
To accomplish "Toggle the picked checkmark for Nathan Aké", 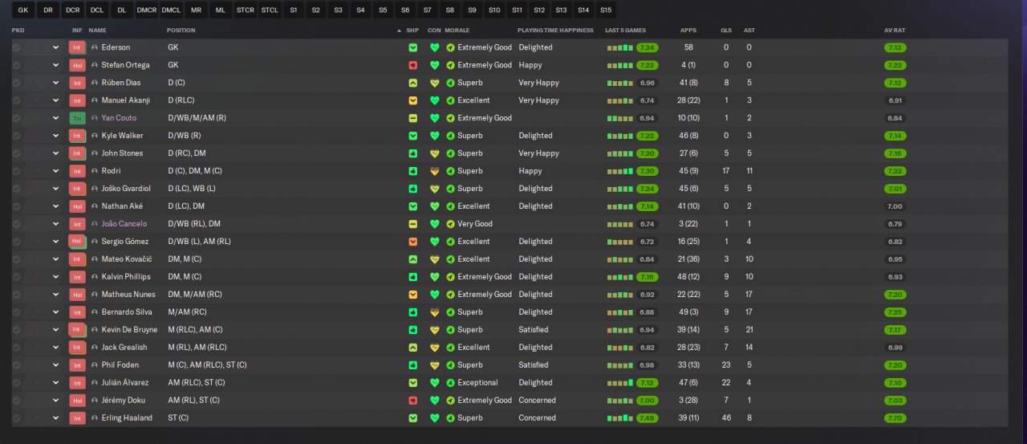I will [x=16, y=206].
